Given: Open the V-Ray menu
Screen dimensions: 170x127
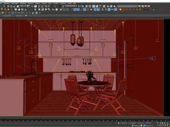Looking at the screenshot, I should (x=50, y=4).
